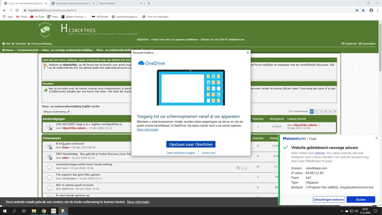Screen dimensions: 382x215
Task: Click the Aanmelden link
Action: pyautogui.click(x=367, y=44)
